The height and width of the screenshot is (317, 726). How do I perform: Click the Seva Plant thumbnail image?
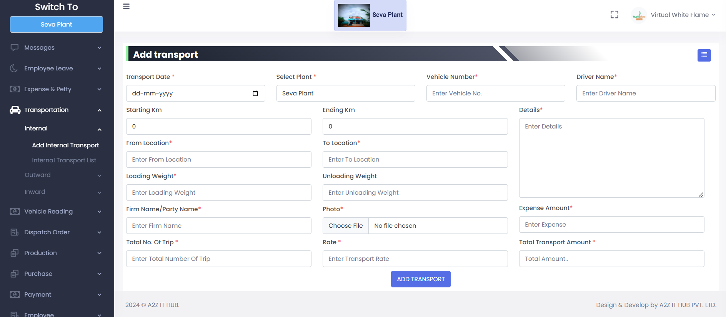pos(354,15)
